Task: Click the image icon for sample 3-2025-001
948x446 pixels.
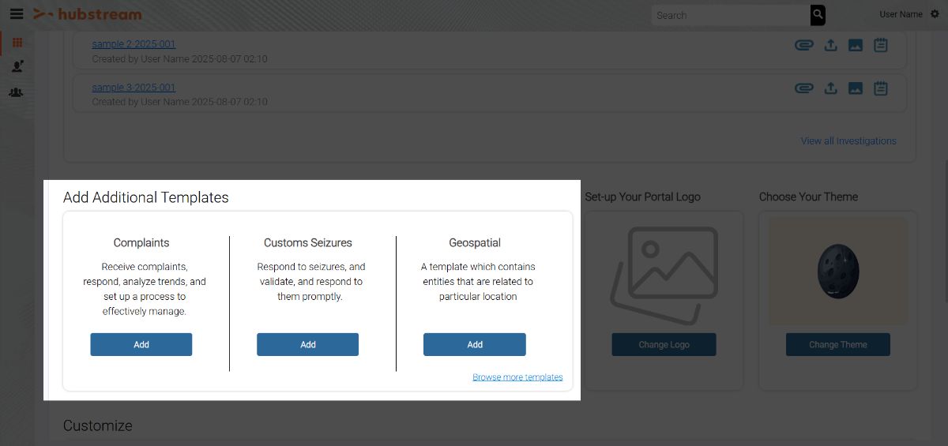Action: click(856, 88)
